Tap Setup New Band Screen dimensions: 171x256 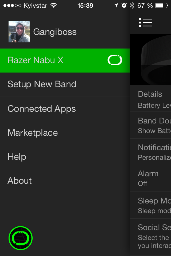pos(42,84)
